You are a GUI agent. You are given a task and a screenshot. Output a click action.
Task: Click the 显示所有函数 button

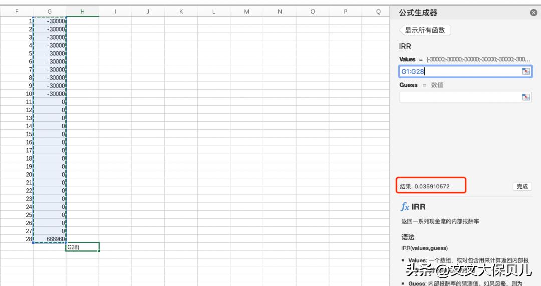coord(425,30)
